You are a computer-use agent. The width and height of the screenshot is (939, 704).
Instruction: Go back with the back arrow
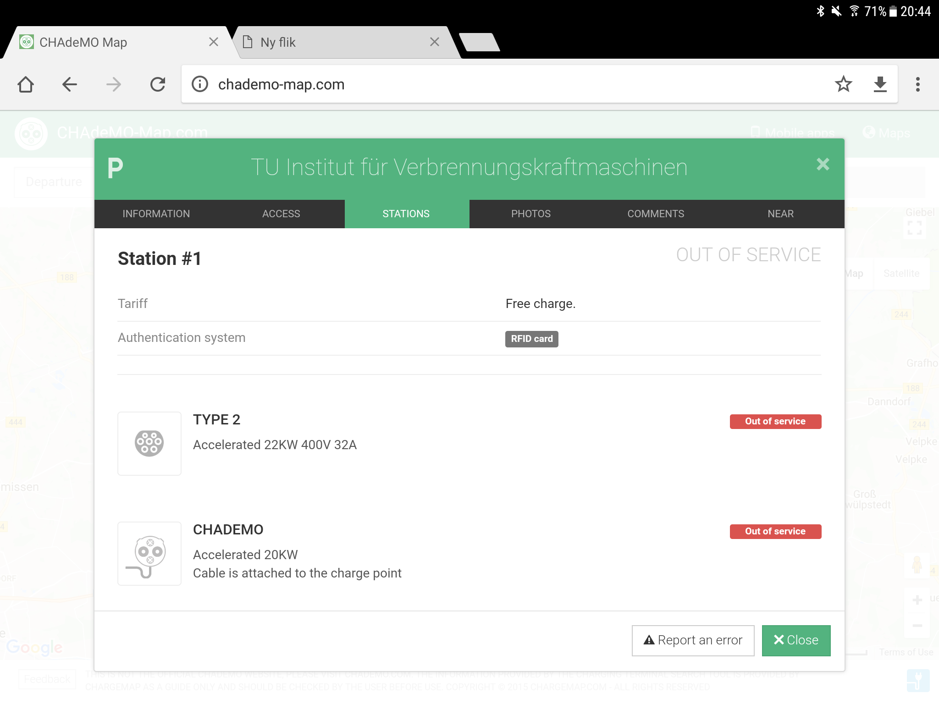point(70,84)
